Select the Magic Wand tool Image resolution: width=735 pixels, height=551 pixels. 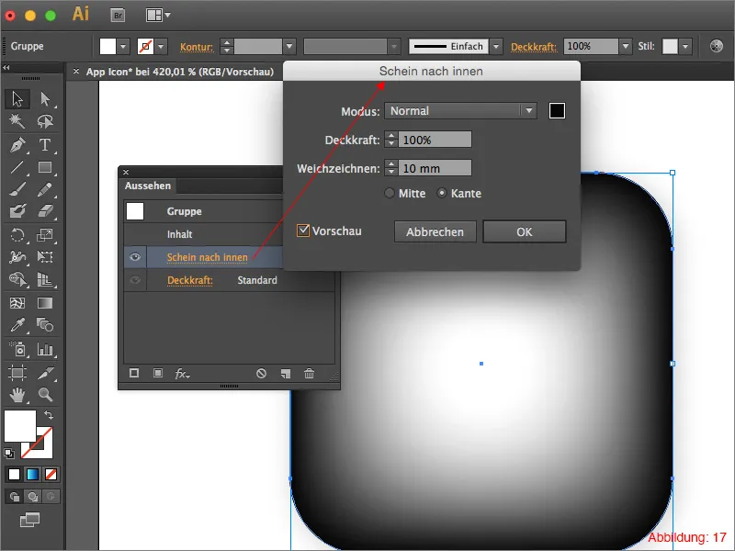17,121
